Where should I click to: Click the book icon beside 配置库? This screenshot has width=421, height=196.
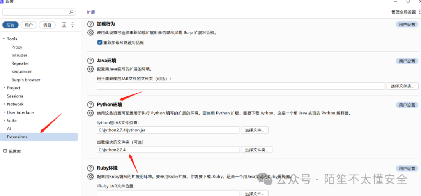click(x=5, y=151)
